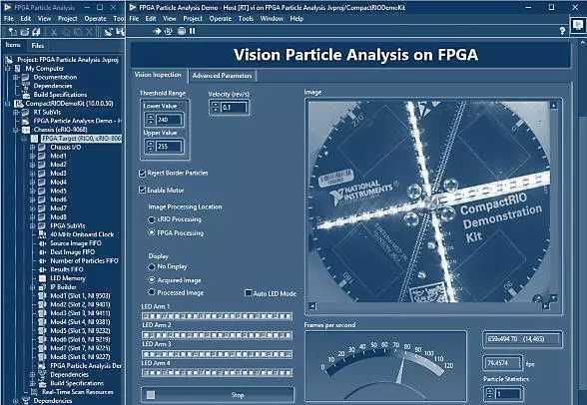This screenshot has height=405, width=587.
Task: Click the Lower Value field showing 240
Action: point(169,120)
